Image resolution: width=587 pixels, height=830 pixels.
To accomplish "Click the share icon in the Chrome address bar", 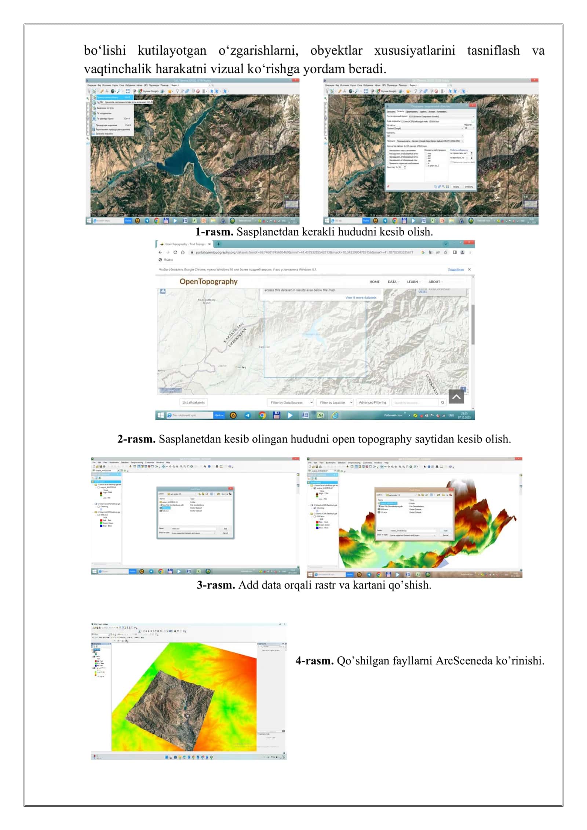I will tap(438, 252).
